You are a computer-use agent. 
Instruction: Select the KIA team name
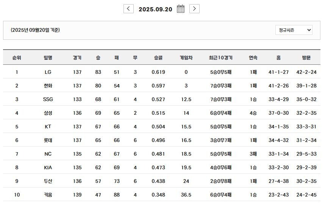tap(48, 167)
